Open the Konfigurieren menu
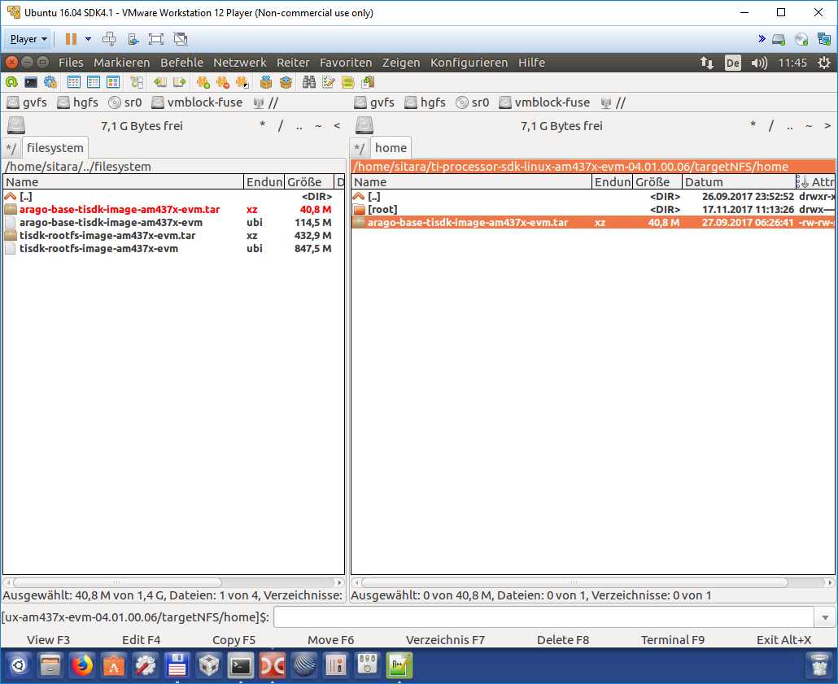The width and height of the screenshot is (838, 684). click(469, 63)
